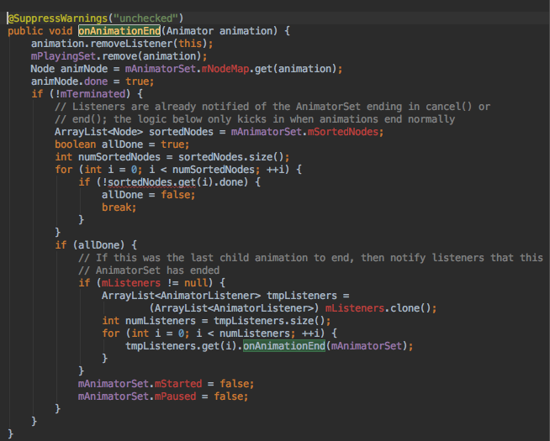This screenshot has width=550, height=441.
Task: Click the comment starting "Listeners are already notified"
Action: pyautogui.click(x=272, y=107)
